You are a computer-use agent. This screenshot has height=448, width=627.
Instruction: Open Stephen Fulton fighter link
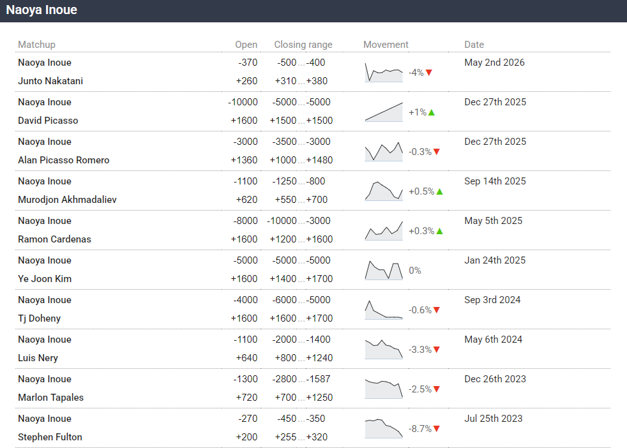click(50, 437)
